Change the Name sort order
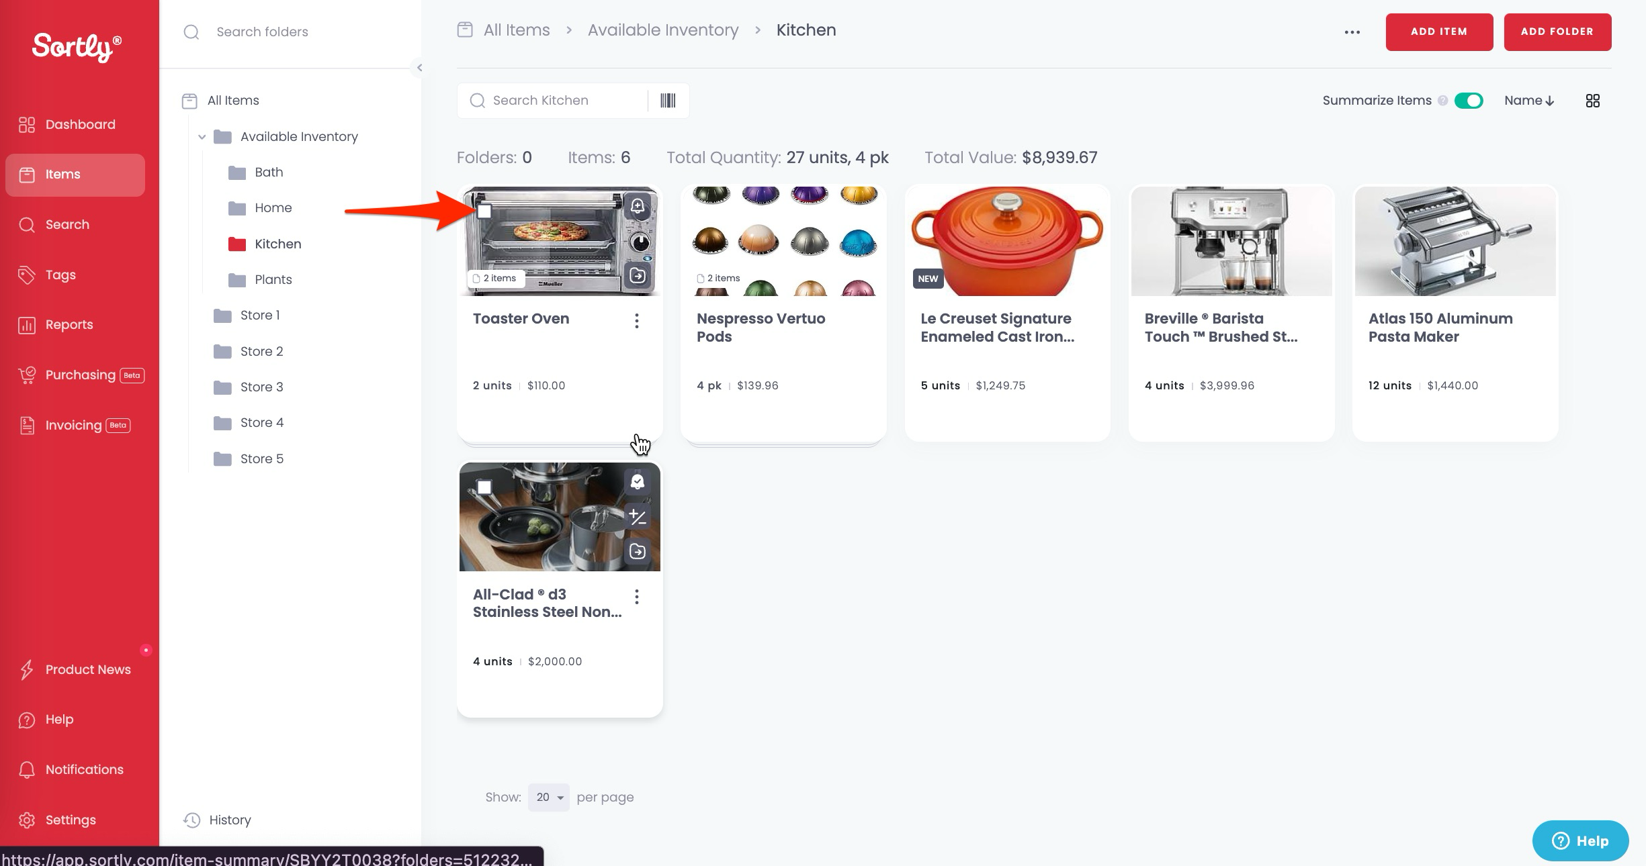Image resolution: width=1646 pixels, height=866 pixels. pyautogui.click(x=1529, y=101)
